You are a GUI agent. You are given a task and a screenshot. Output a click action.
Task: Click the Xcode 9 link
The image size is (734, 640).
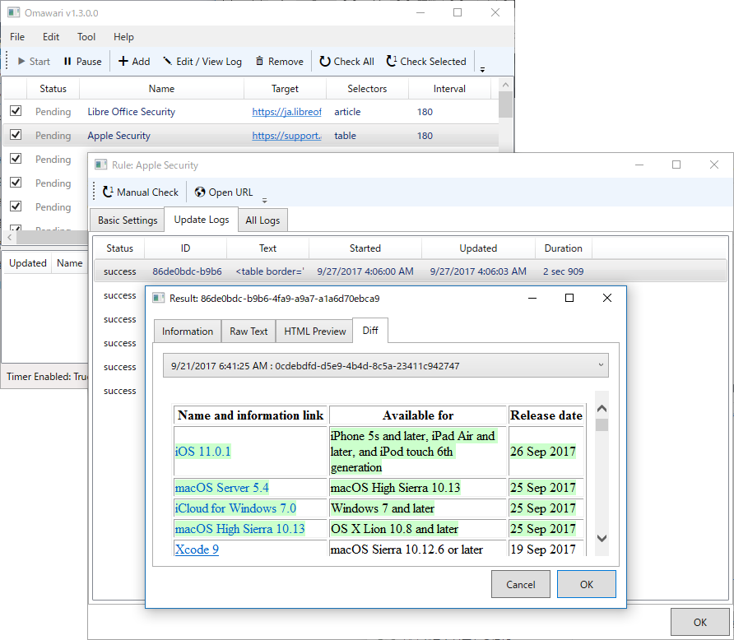pos(197,550)
